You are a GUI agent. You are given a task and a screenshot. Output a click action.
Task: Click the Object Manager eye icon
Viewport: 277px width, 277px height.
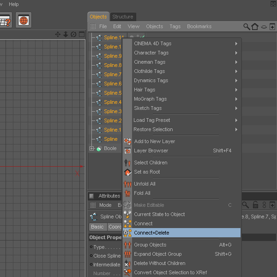tap(264, 27)
